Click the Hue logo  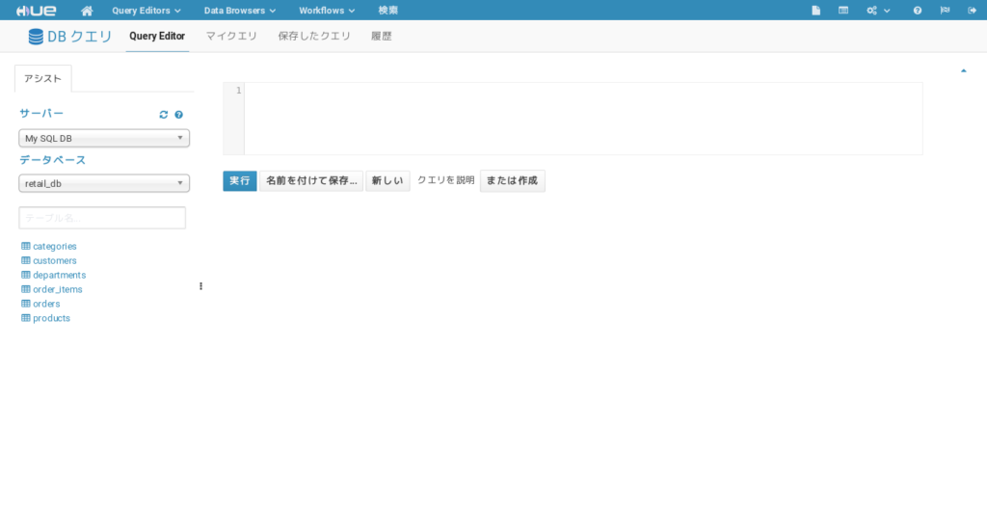[36, 11]
